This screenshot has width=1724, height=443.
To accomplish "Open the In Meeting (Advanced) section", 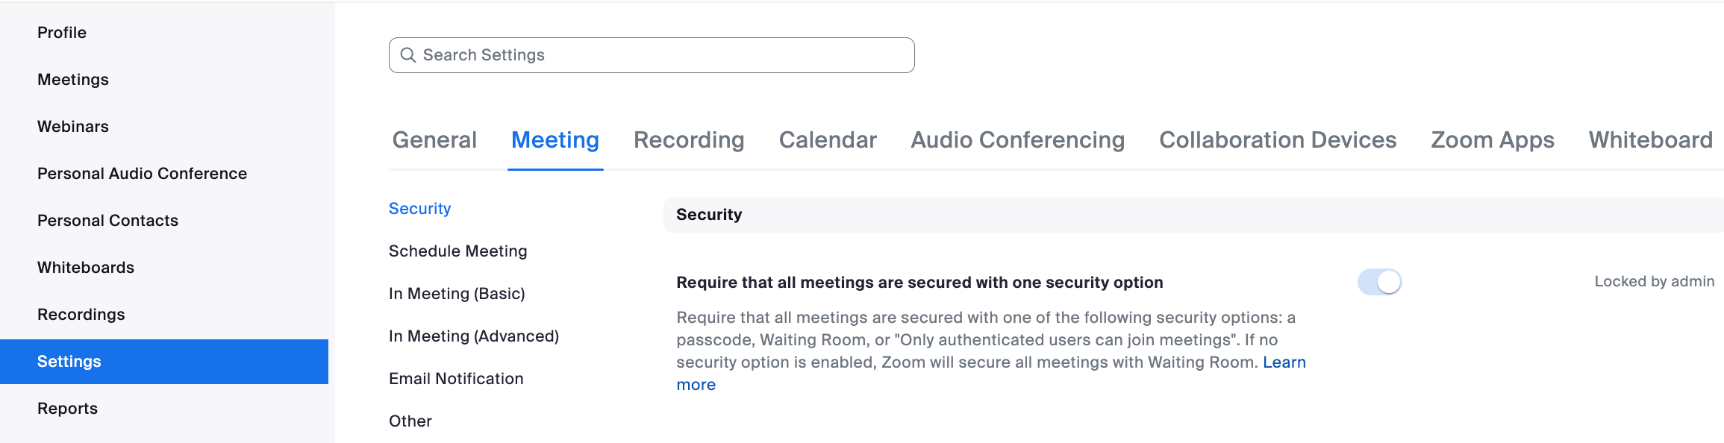I will click(473, 336).
